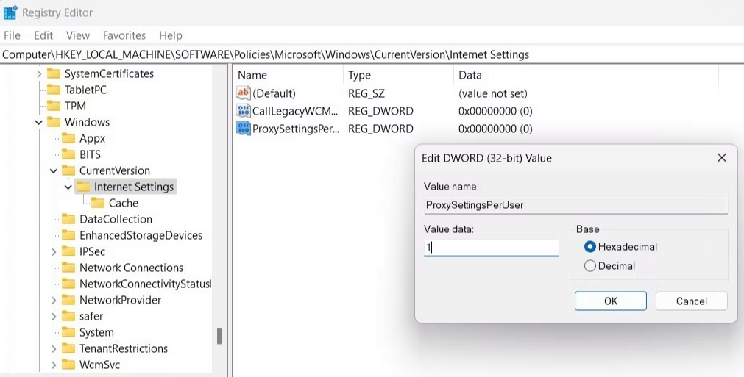The image size is (744, 377).
Task: Click the ProxySettingsPer row REG_DWORD cell
Action: click(380, 129)
